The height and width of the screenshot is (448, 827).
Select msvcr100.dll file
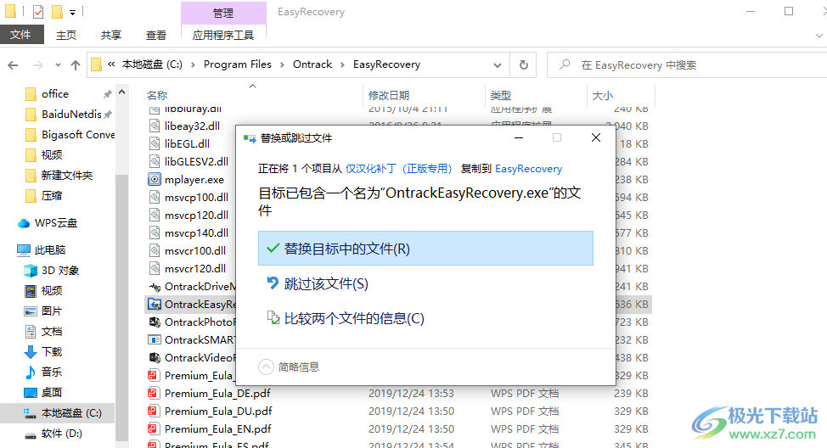194,251
